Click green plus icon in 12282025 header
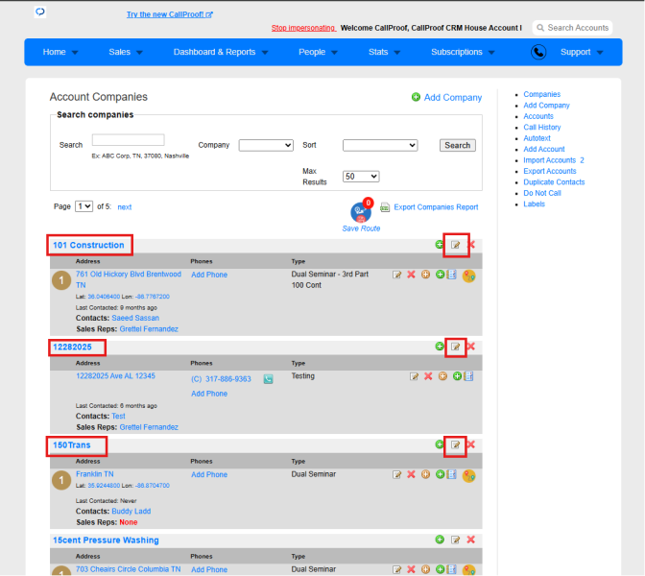Screen dimensions: 645x576 tap(440, 347)
